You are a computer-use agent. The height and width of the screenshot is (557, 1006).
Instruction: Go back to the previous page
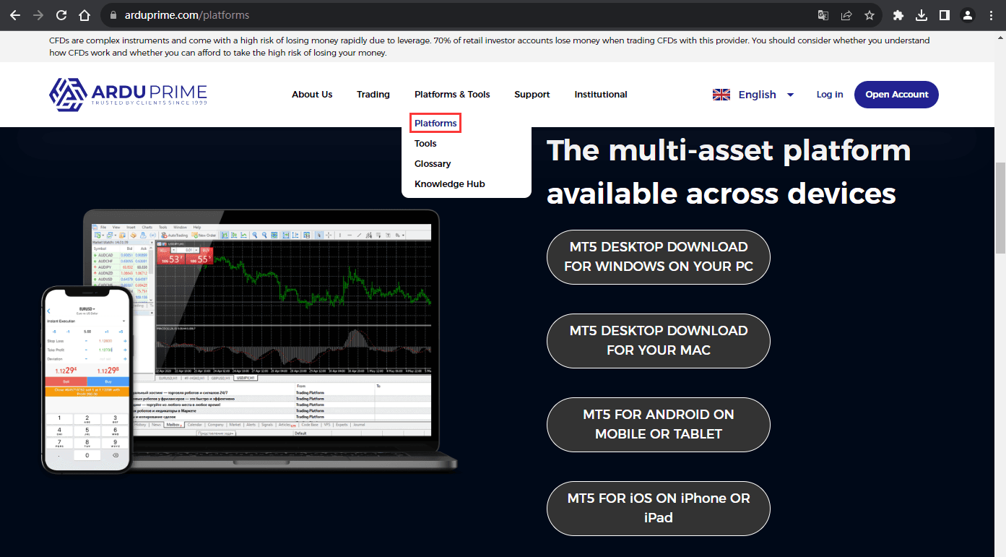(x=14, y=14)
